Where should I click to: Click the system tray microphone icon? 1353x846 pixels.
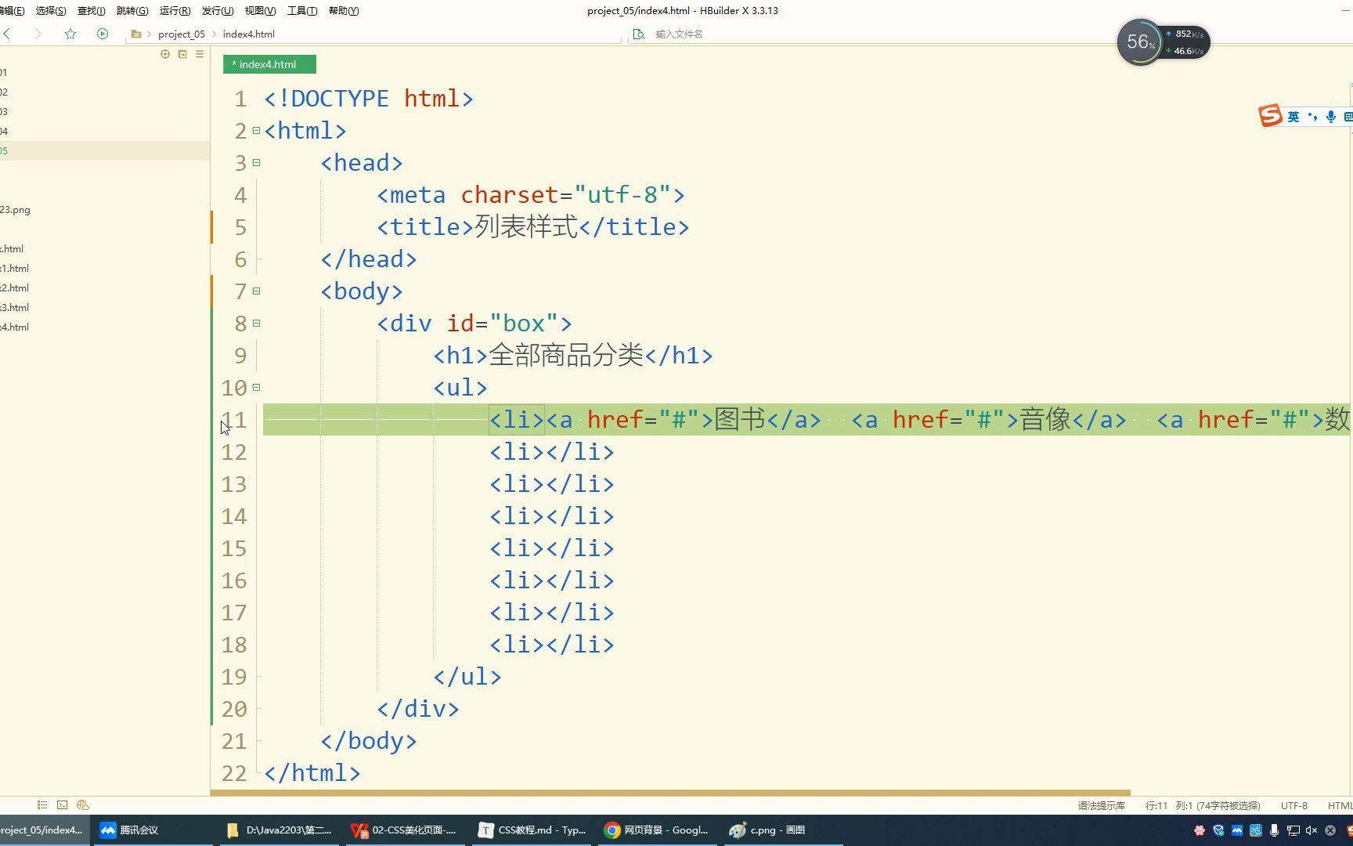click(x=1275, y=830)
